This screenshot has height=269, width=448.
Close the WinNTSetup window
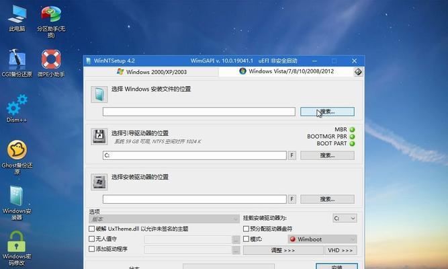pos(354,61)
